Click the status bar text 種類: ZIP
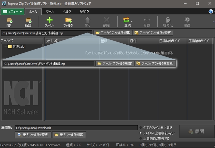This screenshot has height=148, width=215. [74, 145]
